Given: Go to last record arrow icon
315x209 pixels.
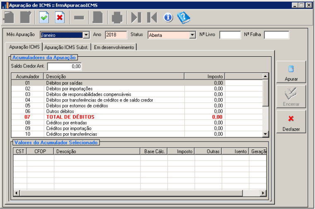Looking at the screenshot, I should click(x=136, y=18).
